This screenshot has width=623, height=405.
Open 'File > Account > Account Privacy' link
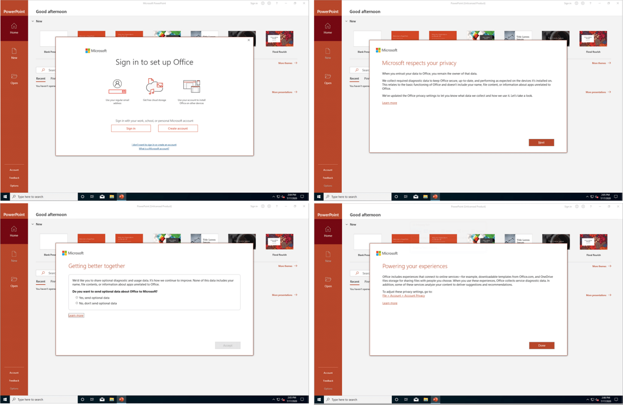point(404,296)
